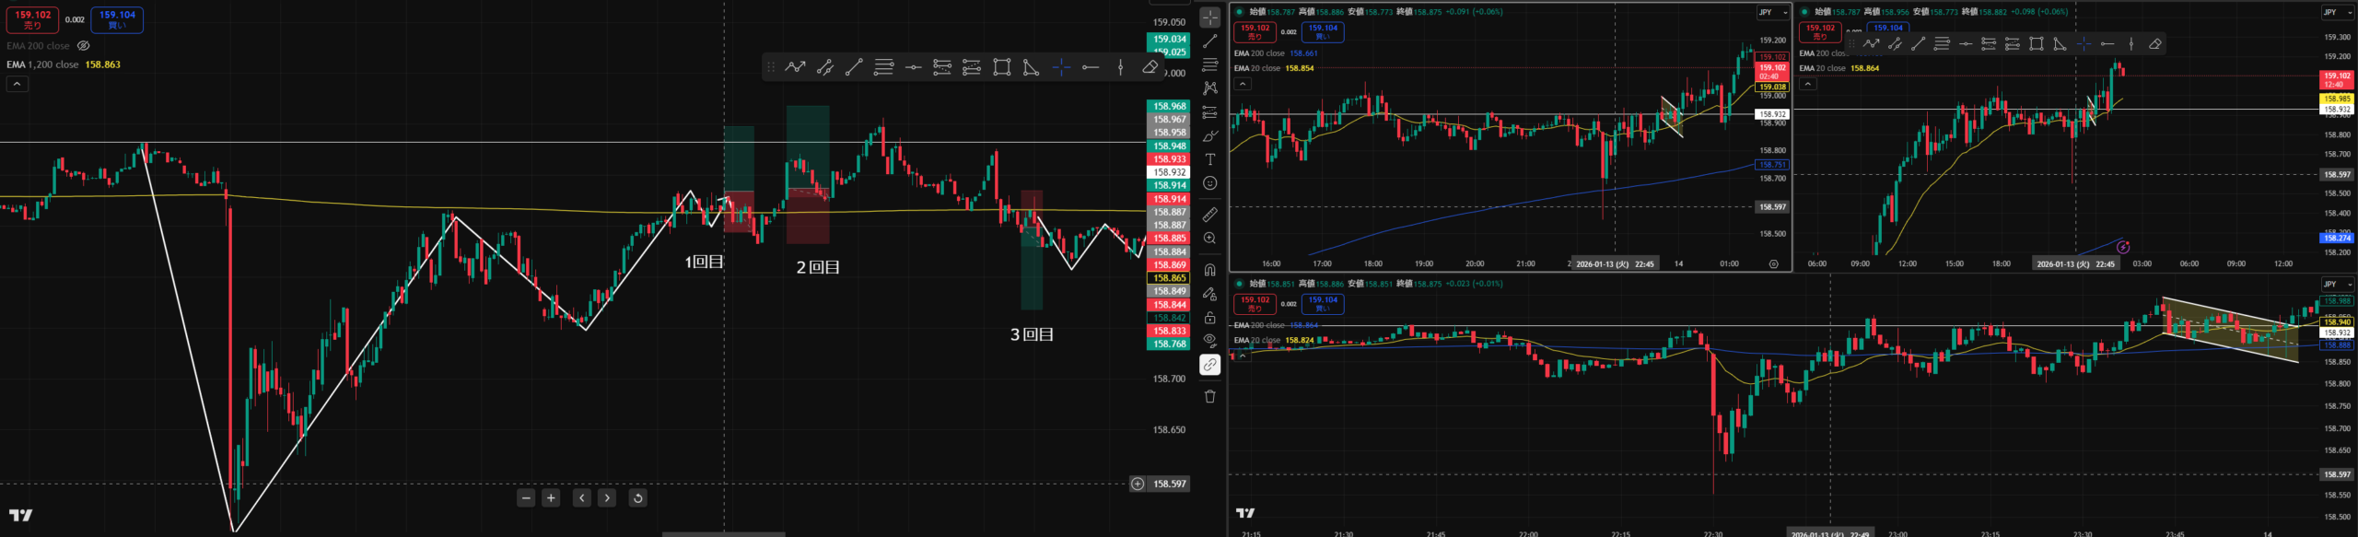Pick the rectangle shape in floating toolbar
The height and width of the screenshot is (537, 2358).
pos(1001,67)
